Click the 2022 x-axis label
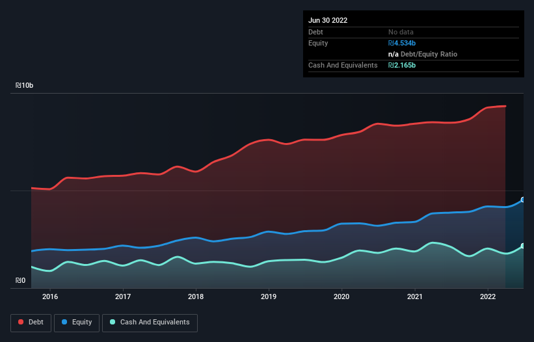This screenshot has width=534, height=342. point(488,296)
